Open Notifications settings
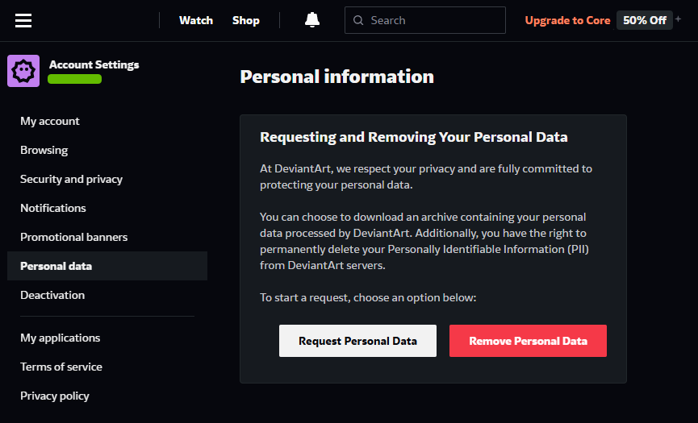The height and width of the screenshot is (423, 698). point(53,208)
